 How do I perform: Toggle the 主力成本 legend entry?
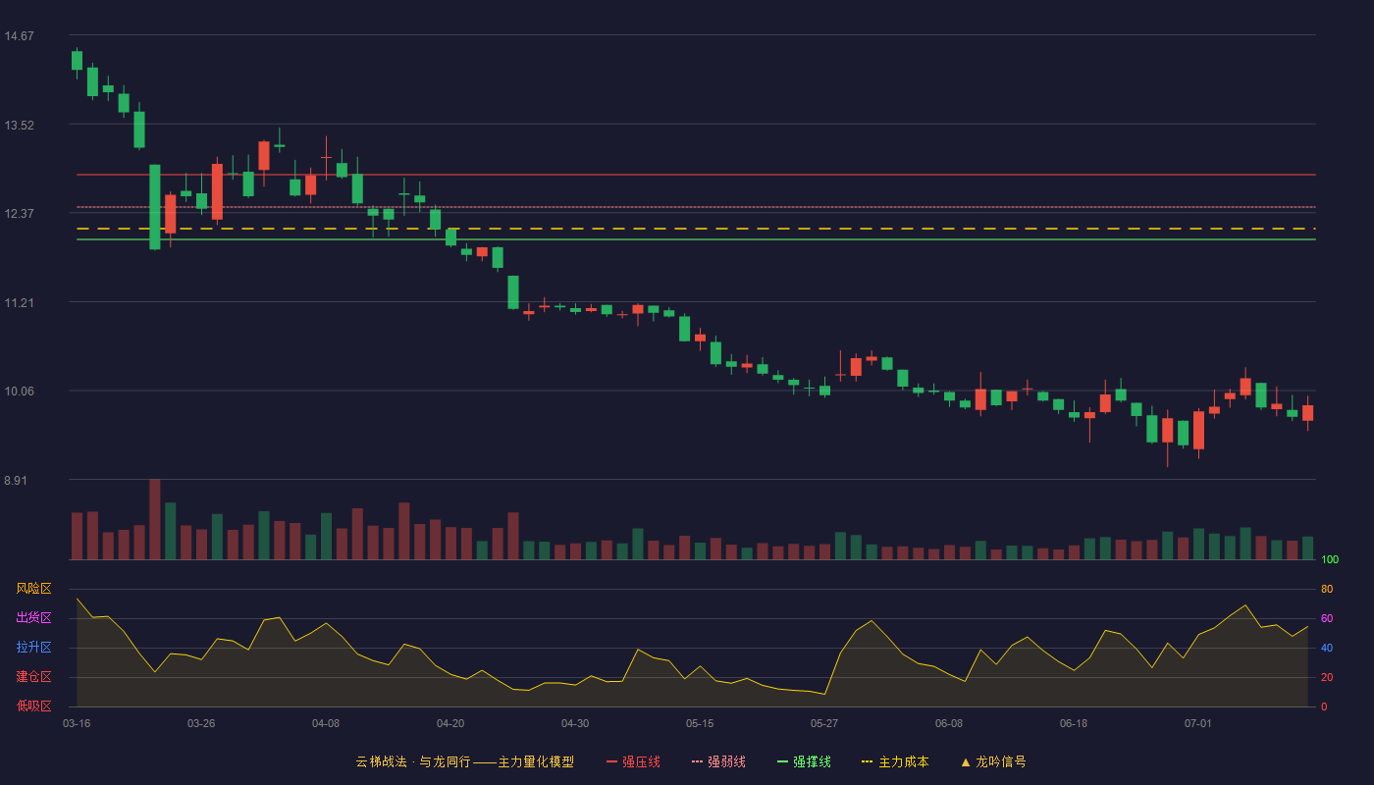tap(895, 761)
